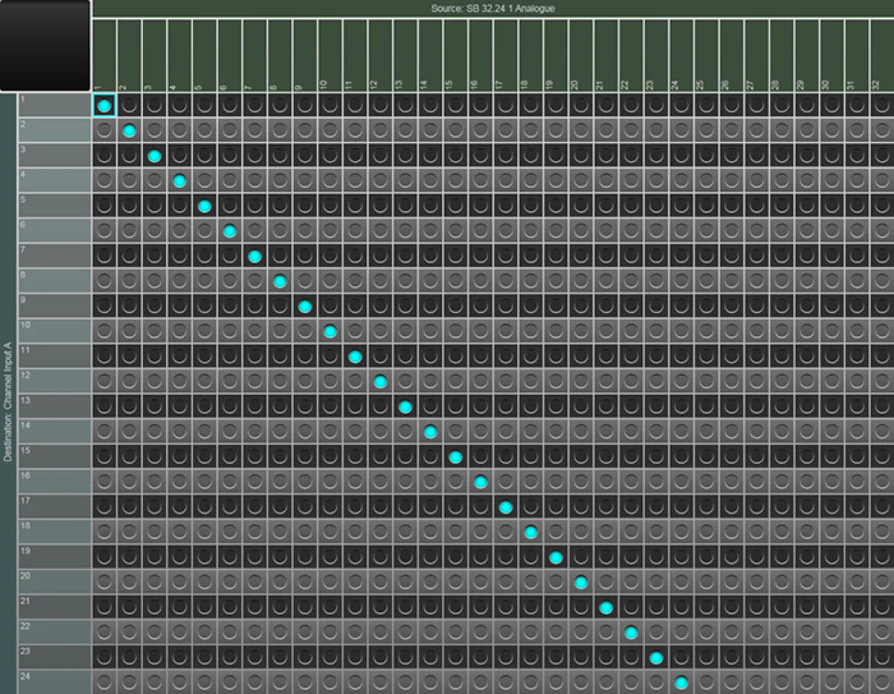Patch source 16 to channel input 5
This screenshot has width=894, height=694.
point(481,206)
